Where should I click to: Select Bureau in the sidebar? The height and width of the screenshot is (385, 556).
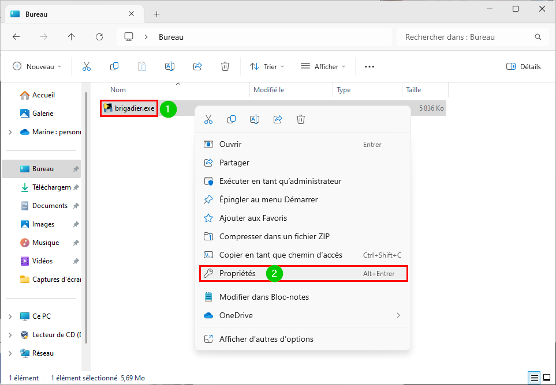click(x=42, y=169)
